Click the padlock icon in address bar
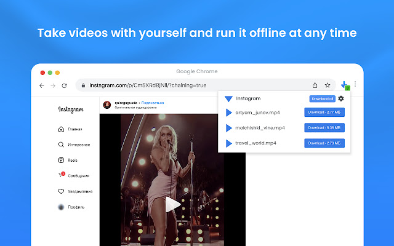The image size is (394, 246). pyautogui.click(x=83, y=85)
